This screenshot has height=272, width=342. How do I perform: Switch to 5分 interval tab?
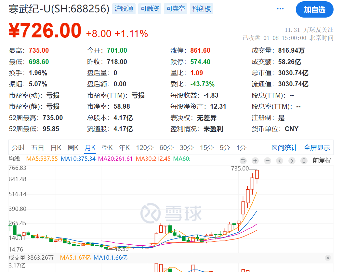coord(225,148)
